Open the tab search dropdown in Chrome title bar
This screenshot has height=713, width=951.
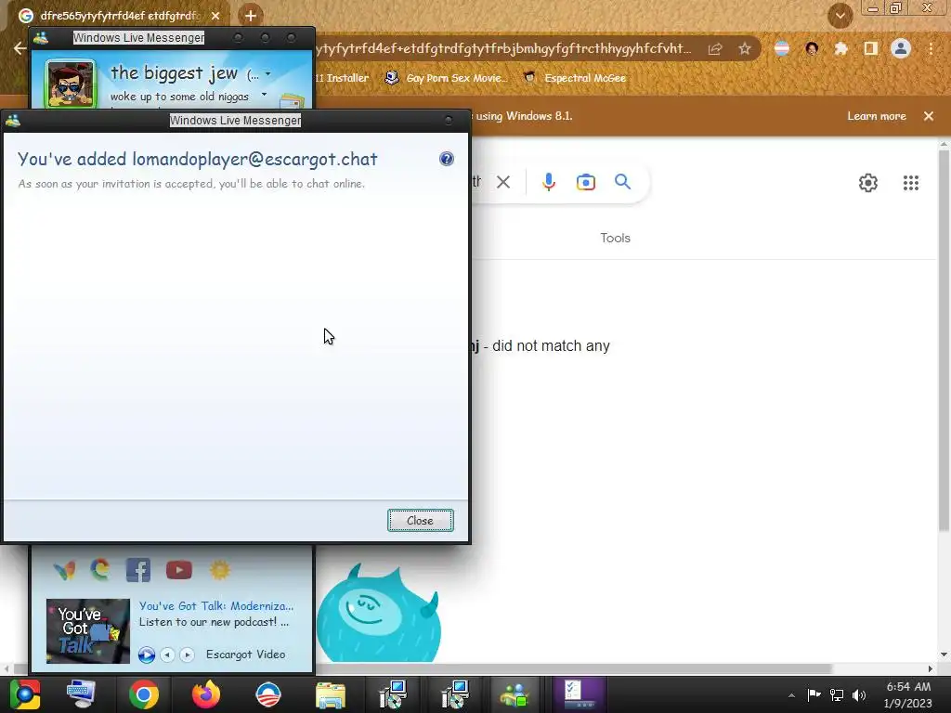(840, 16)
